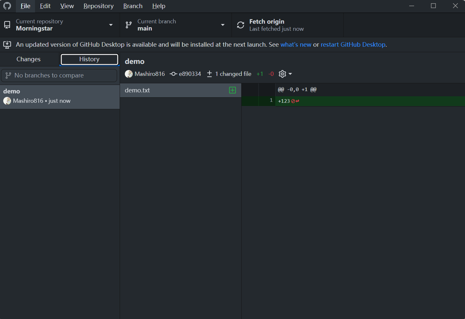Open the Help menu

coord(159,6)
